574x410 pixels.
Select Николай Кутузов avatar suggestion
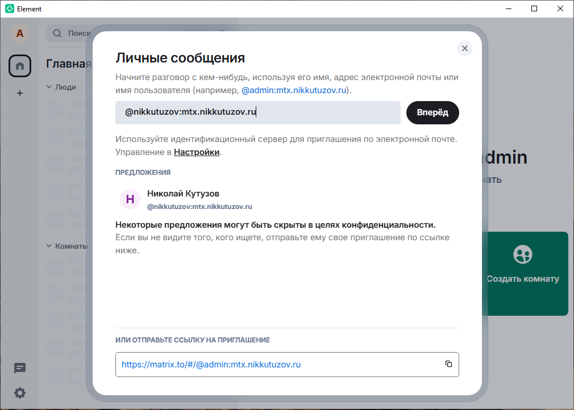pos(130,199)
